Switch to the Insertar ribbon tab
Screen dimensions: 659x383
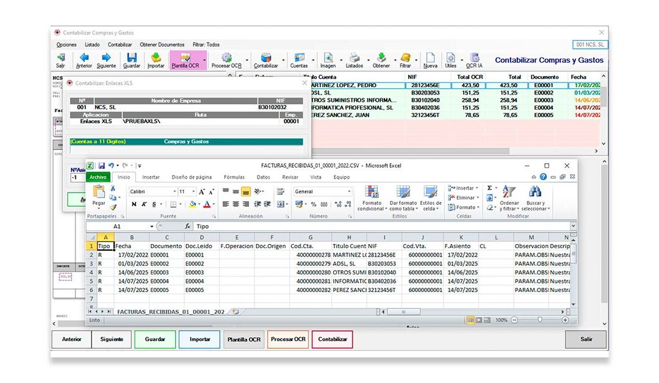(151, 177)
